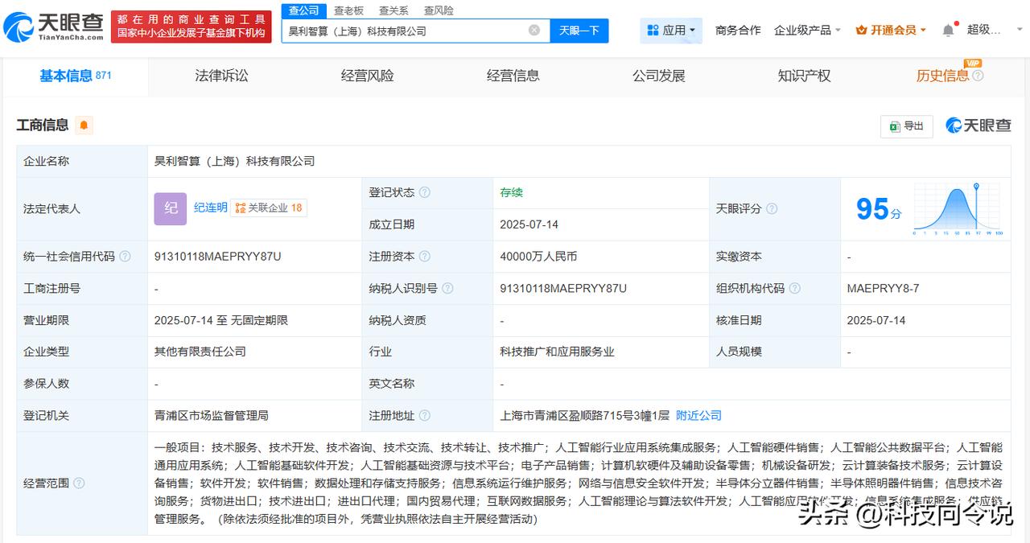Switch to the 法律诉讼 tab
The image size is (1030, 543).
[x=221, y=76]
